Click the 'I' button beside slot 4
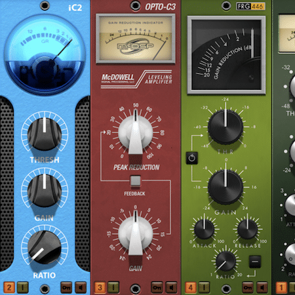Image resolution: width=295 pixels, height=295 pixels. pyautogui.click(x=204, y=287)
